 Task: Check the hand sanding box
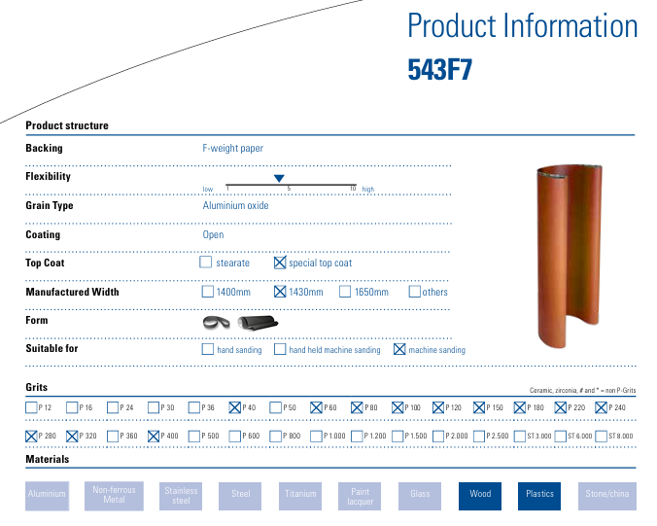pos(207,349)
